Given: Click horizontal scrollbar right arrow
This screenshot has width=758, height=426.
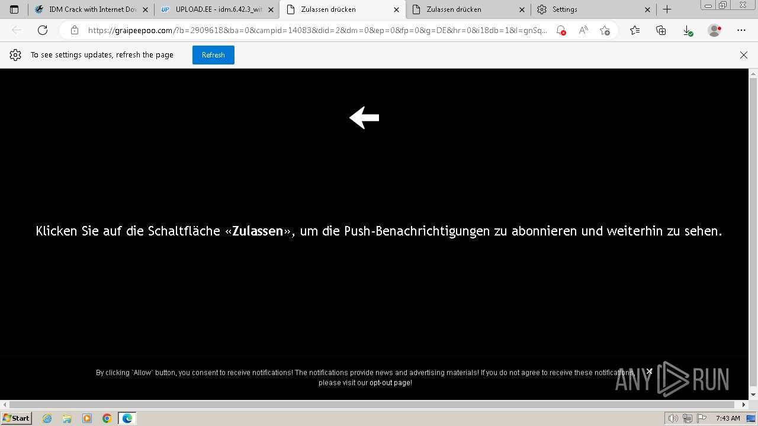Looking at the screenshot, I should point(744,405).
